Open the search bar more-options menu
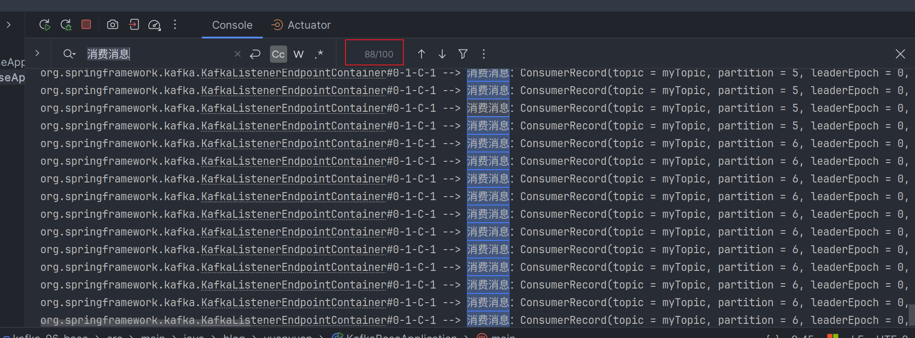The image size is (915, 338). pyautogui.click(x=484, y=54)
